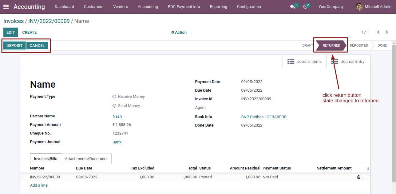Open partner Nash link
This screenshot has width=396, height=194.
[x=117, y=116]
